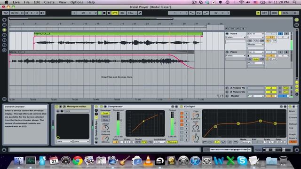Click the Compressor Attack knob
This screenshot has height=169, width=301.
click(x=105, y=128)
